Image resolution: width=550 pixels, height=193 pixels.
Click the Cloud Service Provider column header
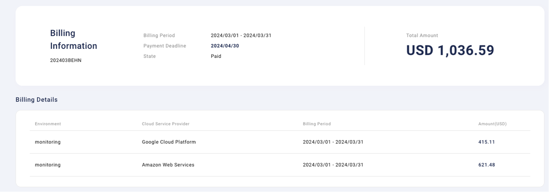pos(166,124)
